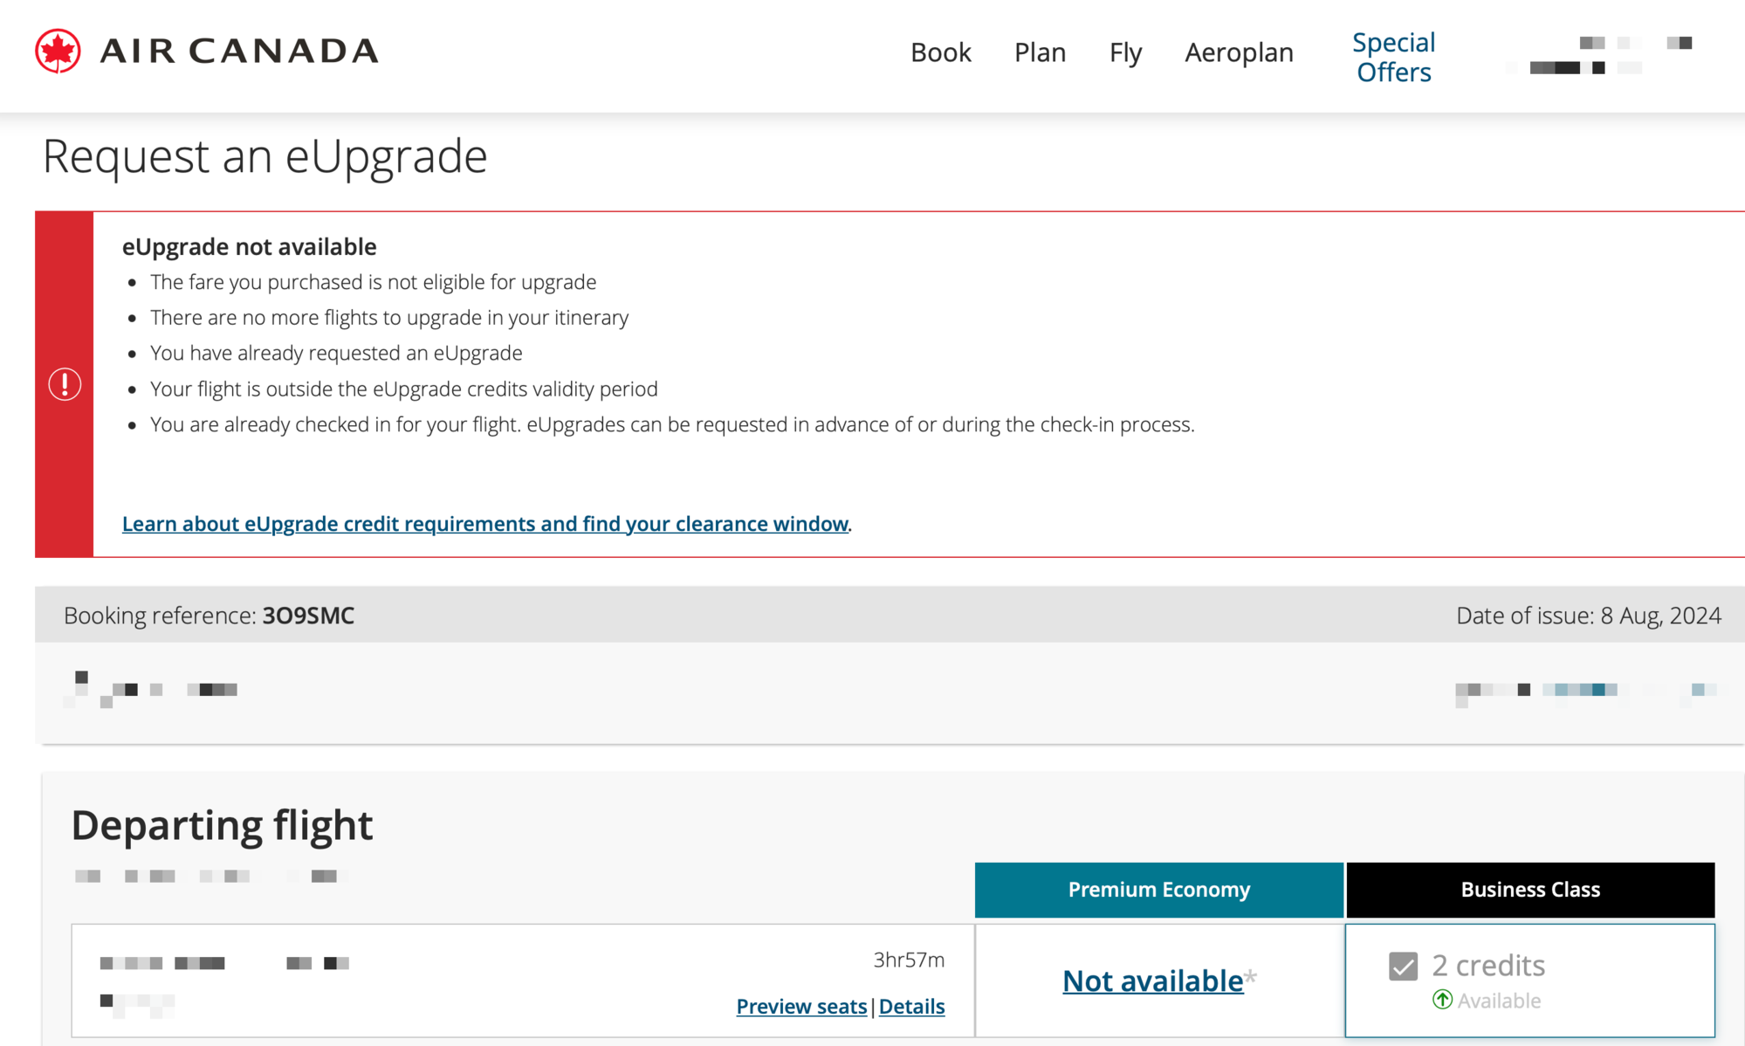Click the Date of issue 8 Aug 2024 text
This screenshot has width=1745, height=1046.
point(1587,615)
